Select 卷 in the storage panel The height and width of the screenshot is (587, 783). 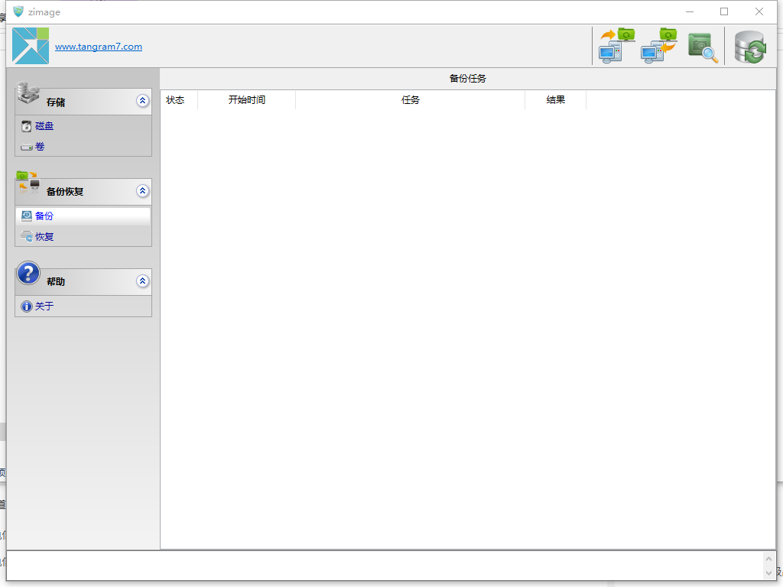click(40, 147)
